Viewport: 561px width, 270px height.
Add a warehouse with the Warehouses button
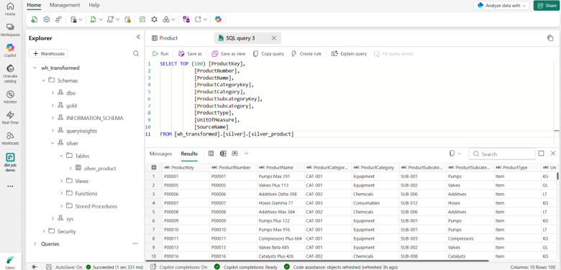tap(48, 54)
